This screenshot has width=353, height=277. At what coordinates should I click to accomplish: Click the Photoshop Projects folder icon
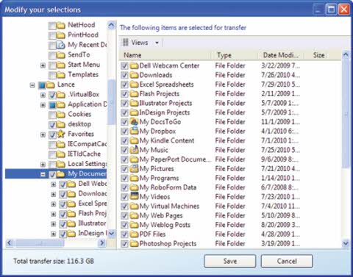(134, 244)
